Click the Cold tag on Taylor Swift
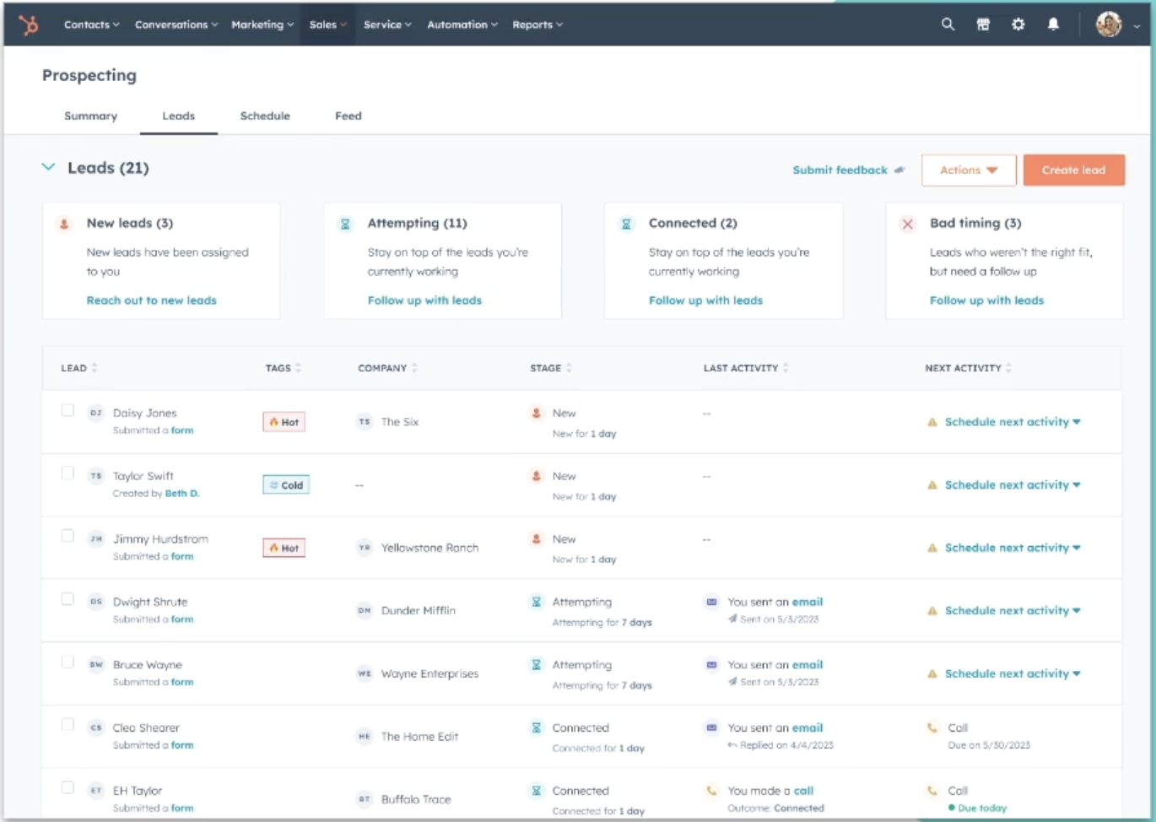This screenshot has width=1156, height=822. click(x=286, y=485)
